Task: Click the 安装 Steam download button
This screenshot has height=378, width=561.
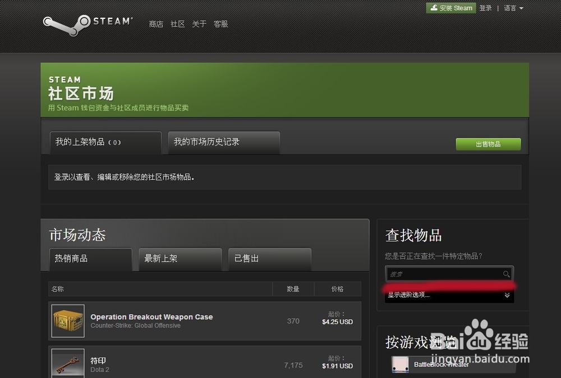Action: (x=451, y=8)
